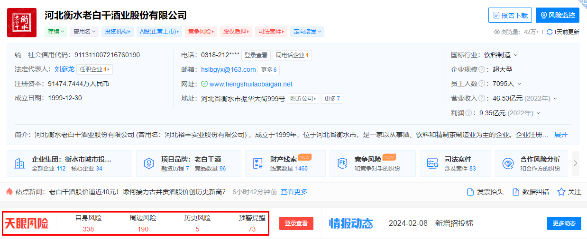
Task: Click help icon beside 营业收入
Action: pyautogui.click(x=482, y=98)
